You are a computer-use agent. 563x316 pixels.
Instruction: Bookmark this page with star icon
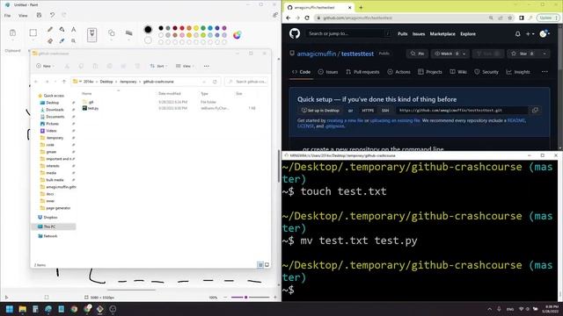pyautogui.click(x=509, y=18)
